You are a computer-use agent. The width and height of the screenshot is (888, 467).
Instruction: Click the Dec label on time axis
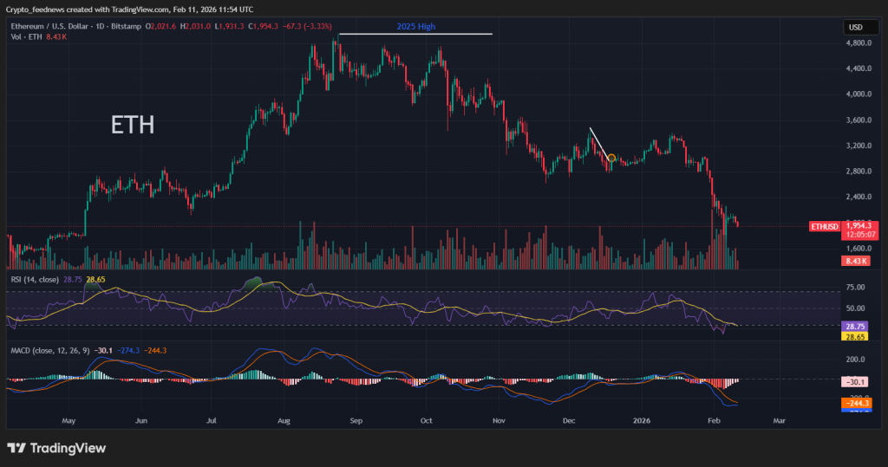pyautogui.click(x=569, y=421)
